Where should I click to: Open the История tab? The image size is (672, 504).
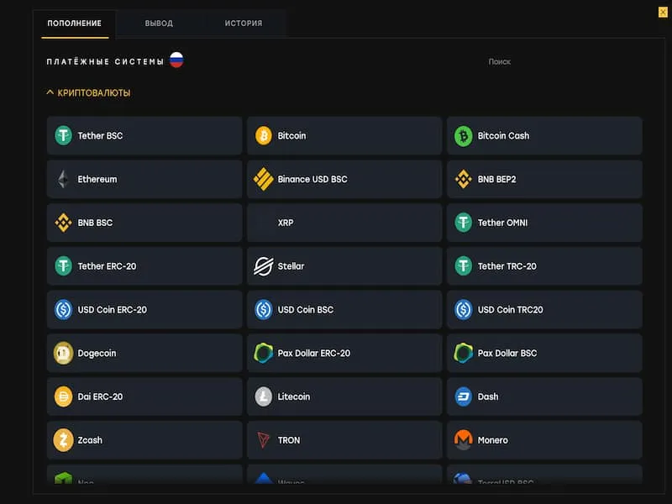(244, 24)
